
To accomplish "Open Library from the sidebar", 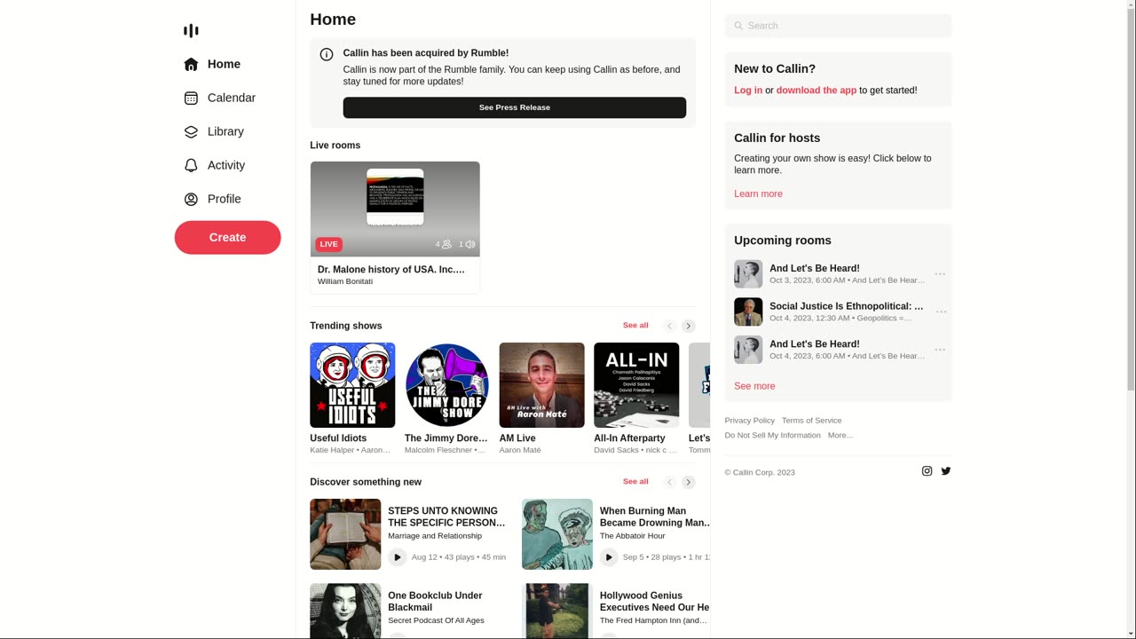I will point(227,131).
